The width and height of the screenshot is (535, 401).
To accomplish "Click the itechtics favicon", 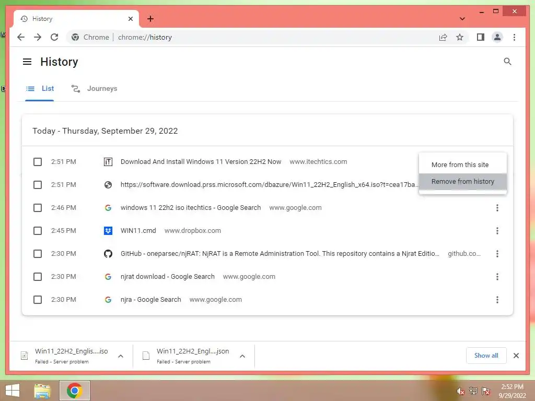I will point(108,162).
